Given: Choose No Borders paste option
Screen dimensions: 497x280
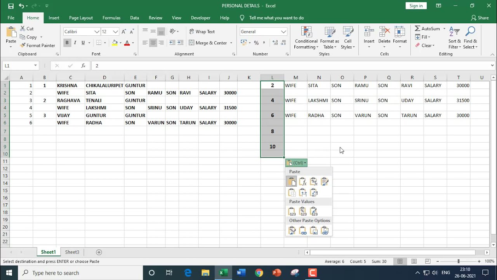Looking at the screenshot, I should [x=292, y=192].
